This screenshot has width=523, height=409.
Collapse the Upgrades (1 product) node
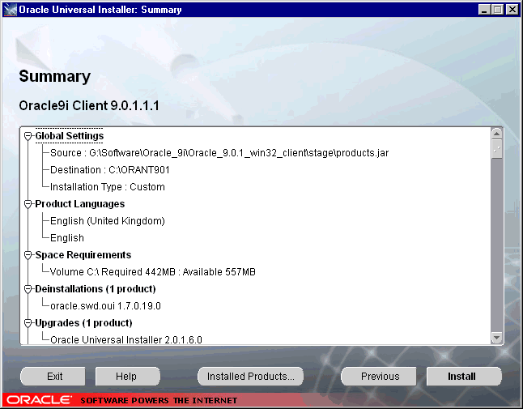[x=28, y=323]
